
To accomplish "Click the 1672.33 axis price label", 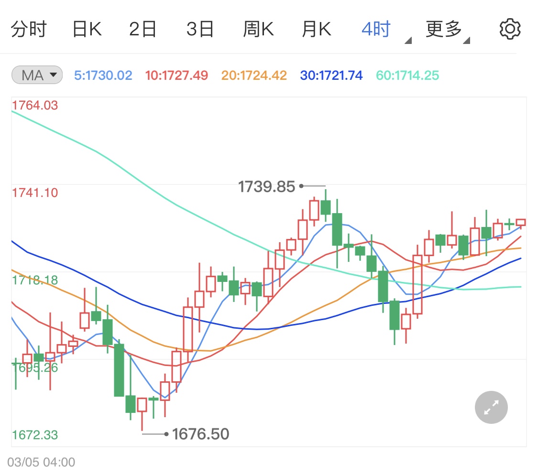I will coord(35,435).
